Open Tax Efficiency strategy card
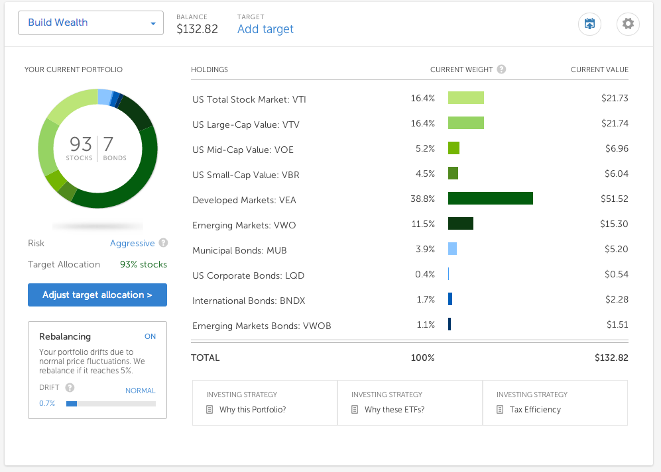 click(555, 403)
